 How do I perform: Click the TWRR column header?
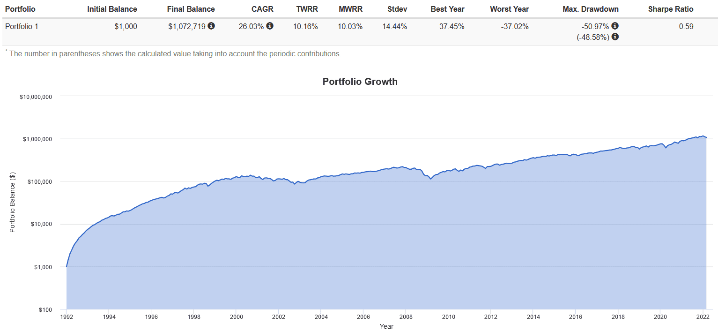[307, 9]
